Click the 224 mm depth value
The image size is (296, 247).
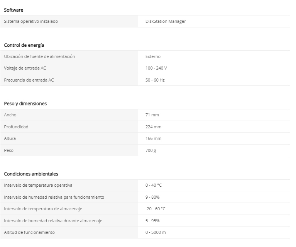point(154,127)
